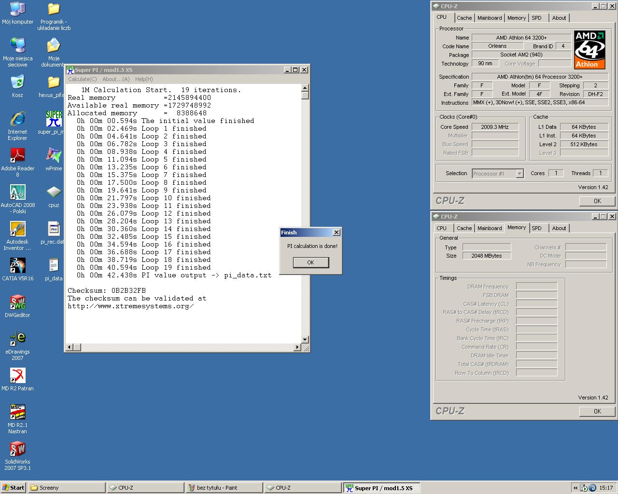The image size is (618, 494).
Task: Open Calculate(C) menu in Super PI
Action: pos(82,79)
